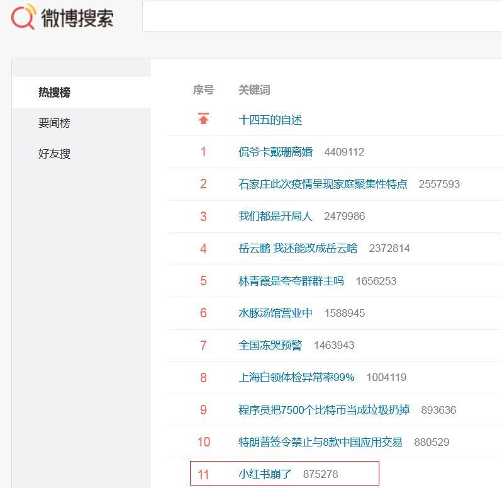Click heat count 2557593
The image size is (502, 488).
[x=439, y=184]
